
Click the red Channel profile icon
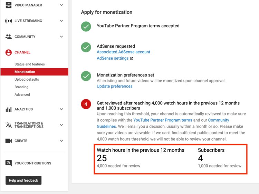[x=9, y=52]
